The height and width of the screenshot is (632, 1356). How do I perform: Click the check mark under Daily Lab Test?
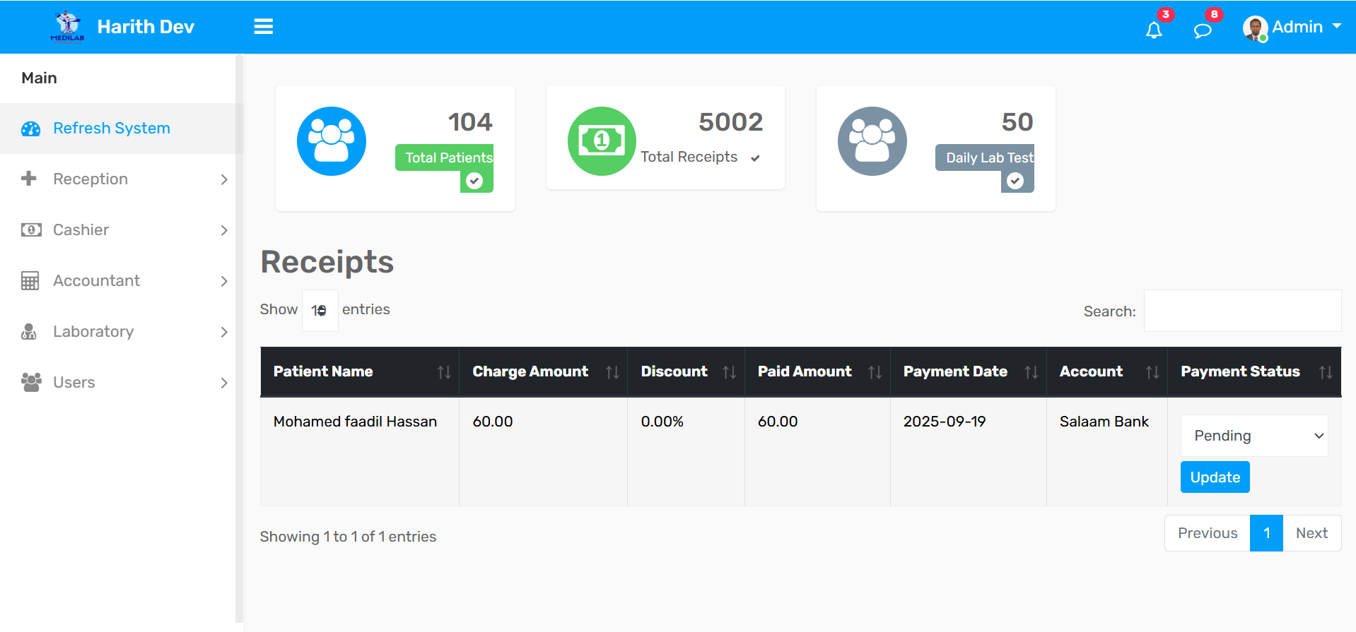tap(1015, 181)
